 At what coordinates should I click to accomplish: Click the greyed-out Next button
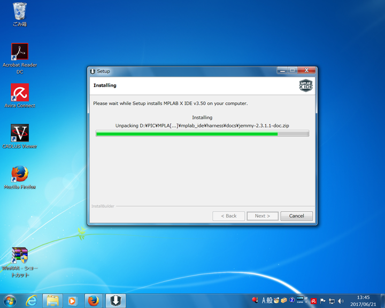pyautogui.click(x=262, y=216)
